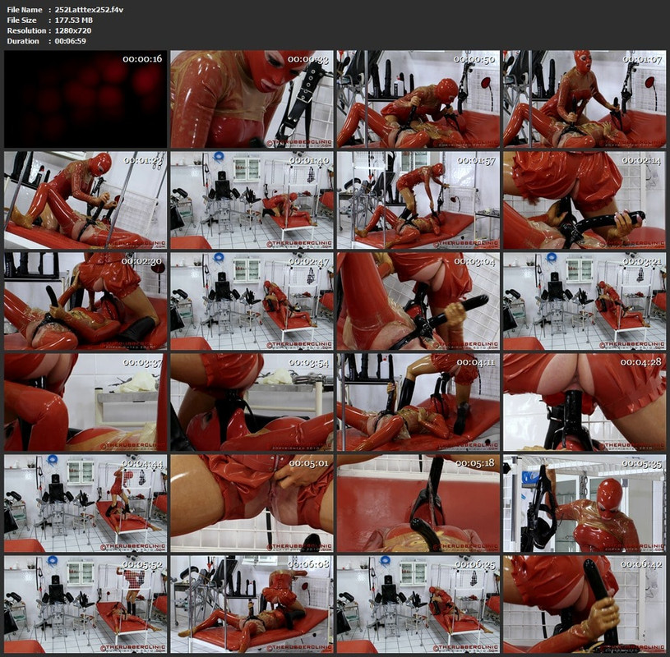
Task: Open the thumbnail stamped 00:06:08
Action: tap(252, 604)
